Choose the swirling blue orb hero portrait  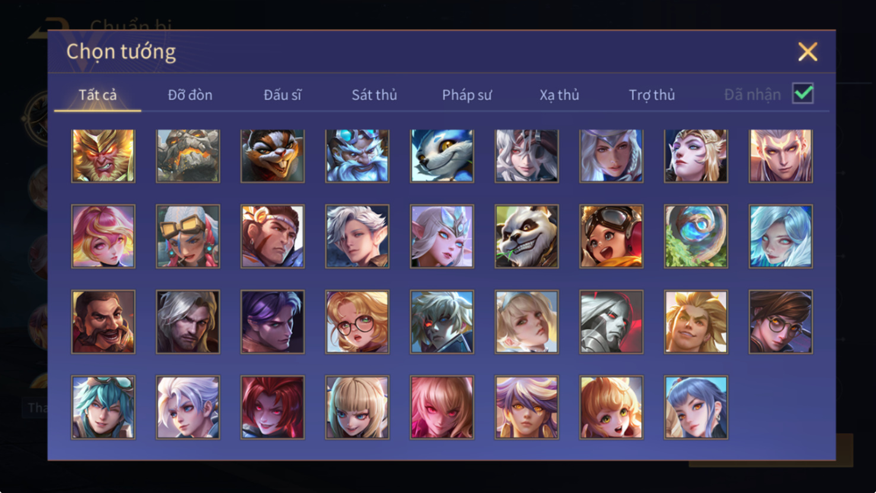click(696, 236)
